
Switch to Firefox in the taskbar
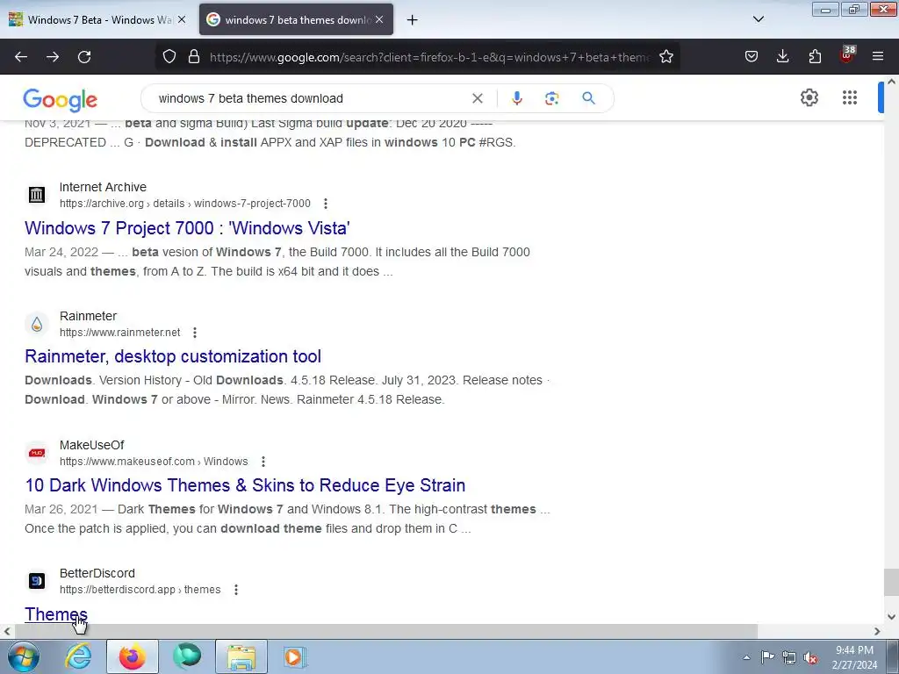pos(133,656)
